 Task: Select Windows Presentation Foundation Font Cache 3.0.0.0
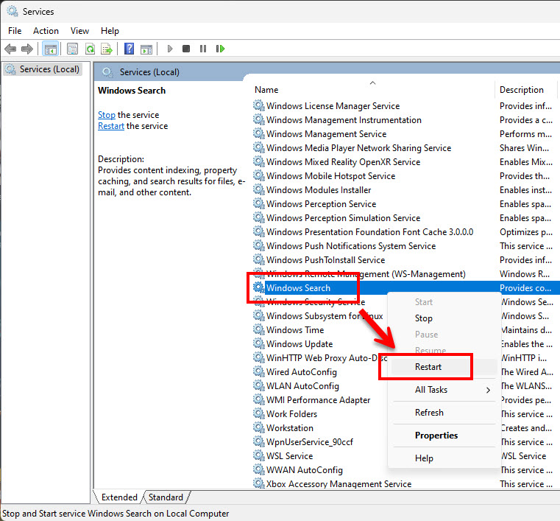pos(369,231)
